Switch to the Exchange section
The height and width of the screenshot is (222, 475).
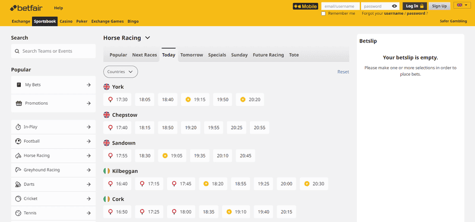21,21
